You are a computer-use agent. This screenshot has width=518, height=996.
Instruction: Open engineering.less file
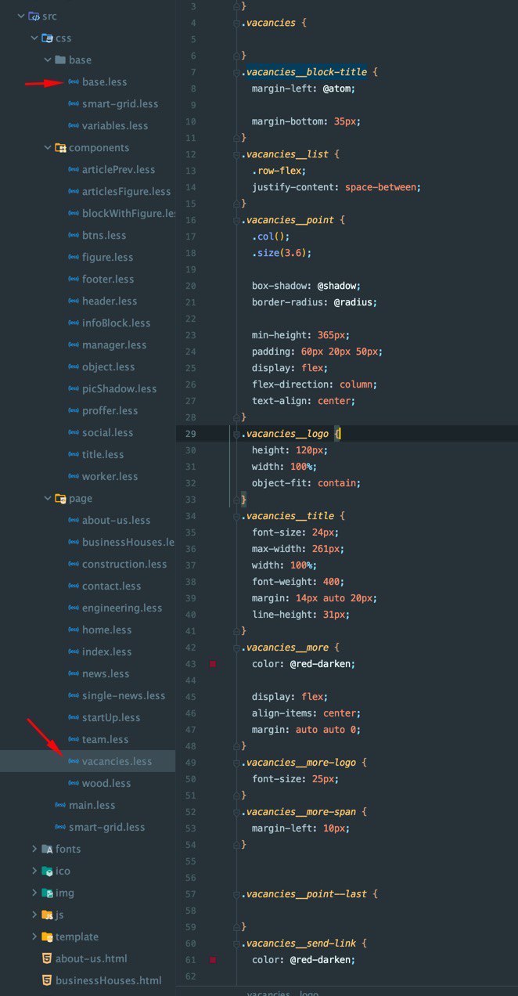[122, 608]
